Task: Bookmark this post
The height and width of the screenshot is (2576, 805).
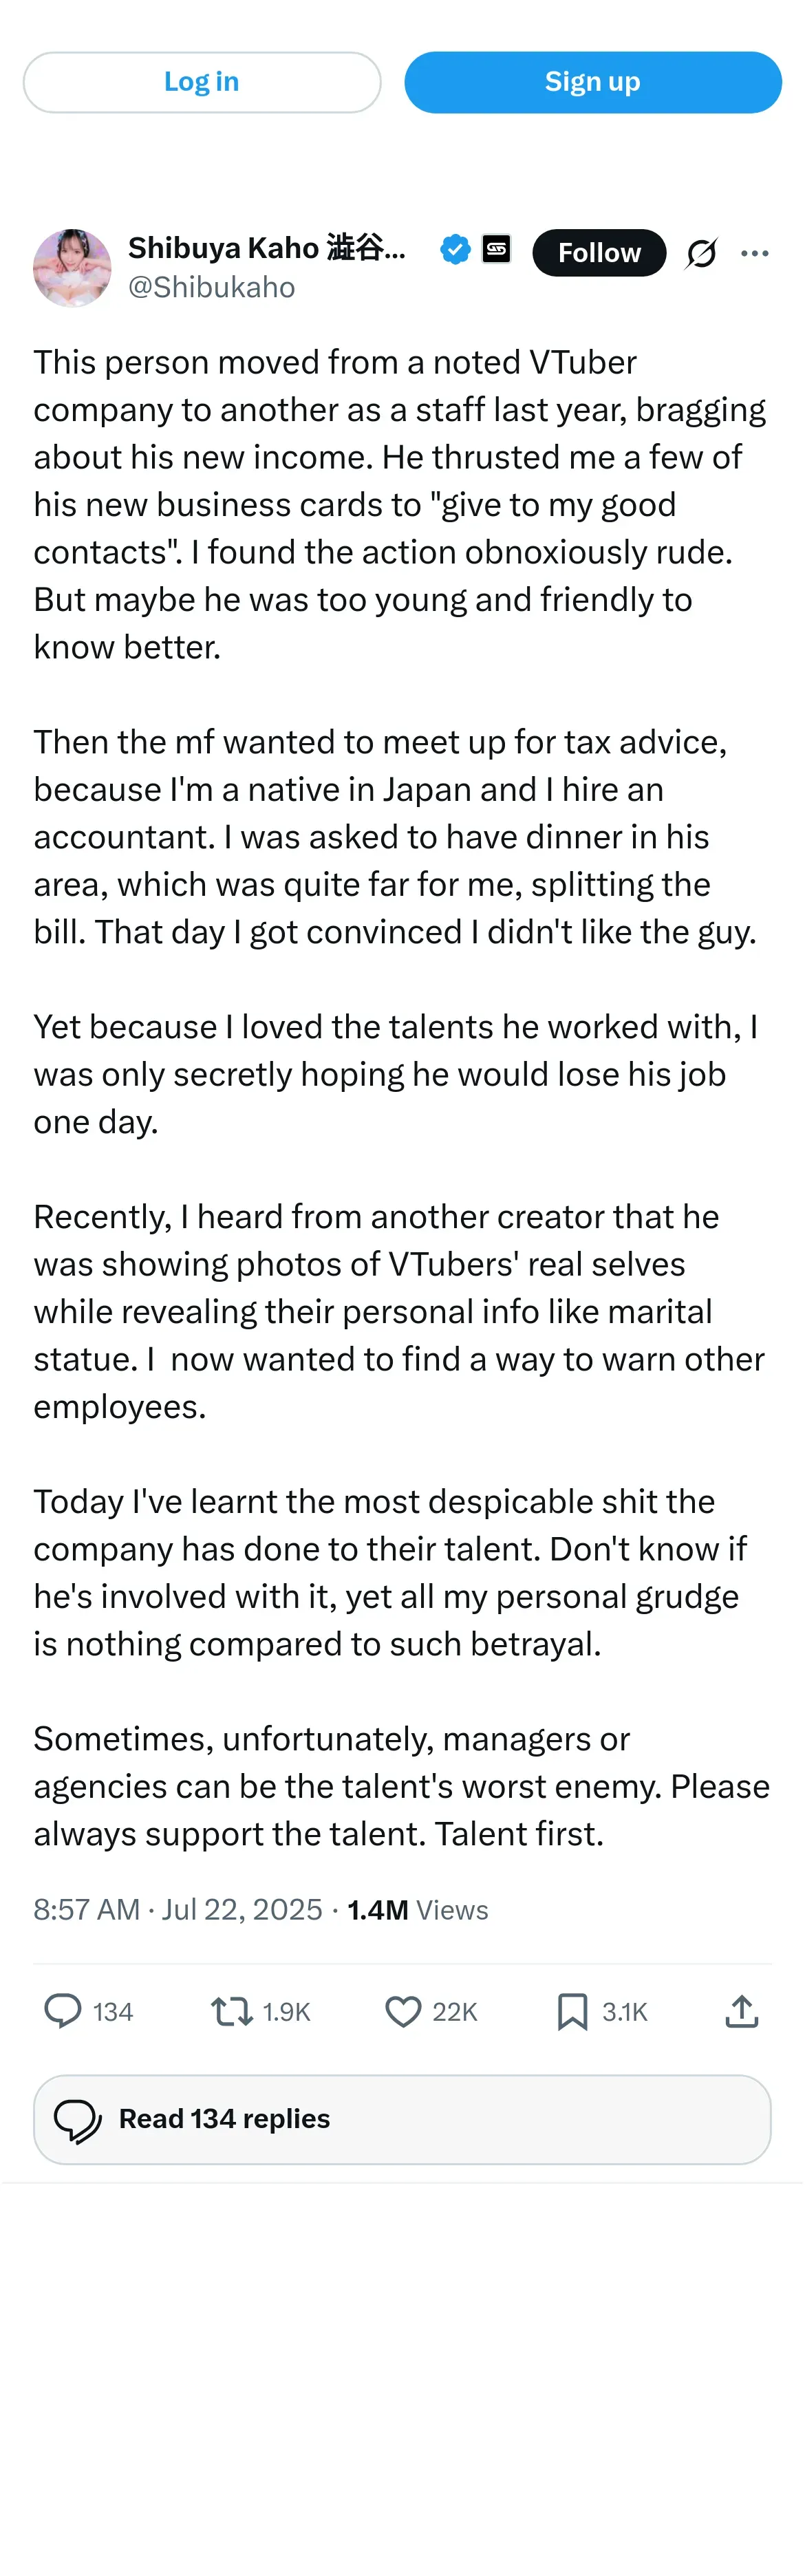Action: pos(572,2011)
